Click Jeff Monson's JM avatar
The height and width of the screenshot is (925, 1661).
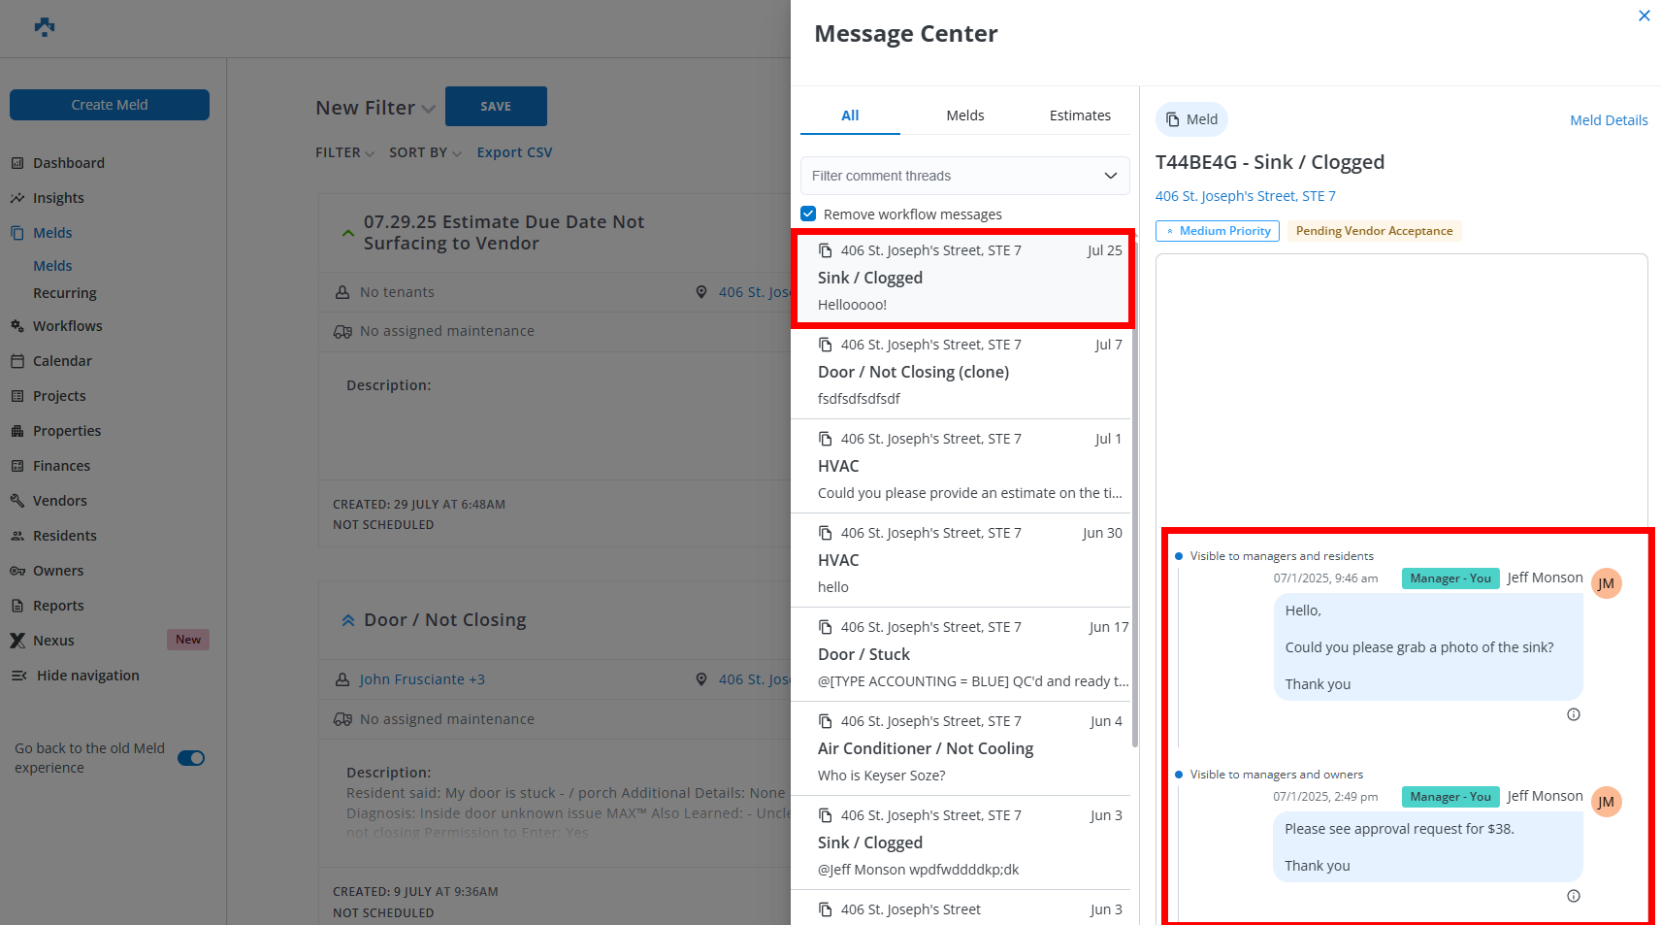tap(1606, 583)
